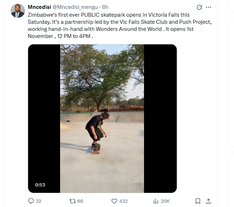The height and width of the screenshot is (207, 234).
Task: Click the 20K views count
Action: (x=165, y=201)
